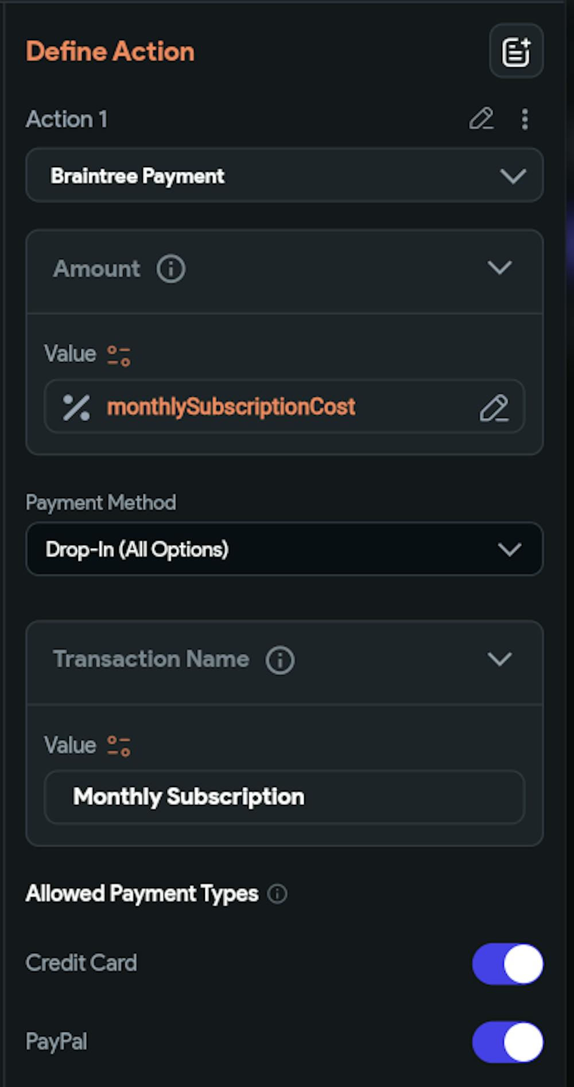Click the Action 1 label
574x1087 pixels.
[x=67, y=120]
